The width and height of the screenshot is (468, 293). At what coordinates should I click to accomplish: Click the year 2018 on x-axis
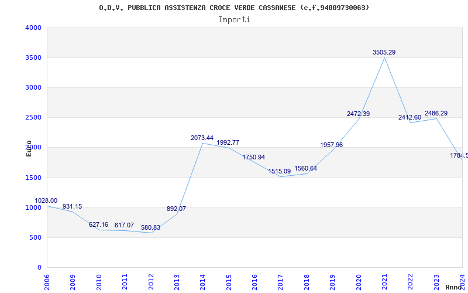pyautogui.click(x=307, y=282)
